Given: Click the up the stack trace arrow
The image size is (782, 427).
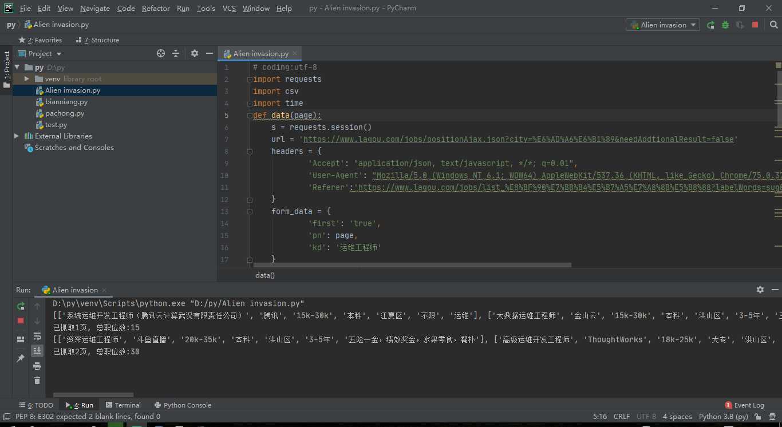Looking at the screenshot, I should (37, 306).
